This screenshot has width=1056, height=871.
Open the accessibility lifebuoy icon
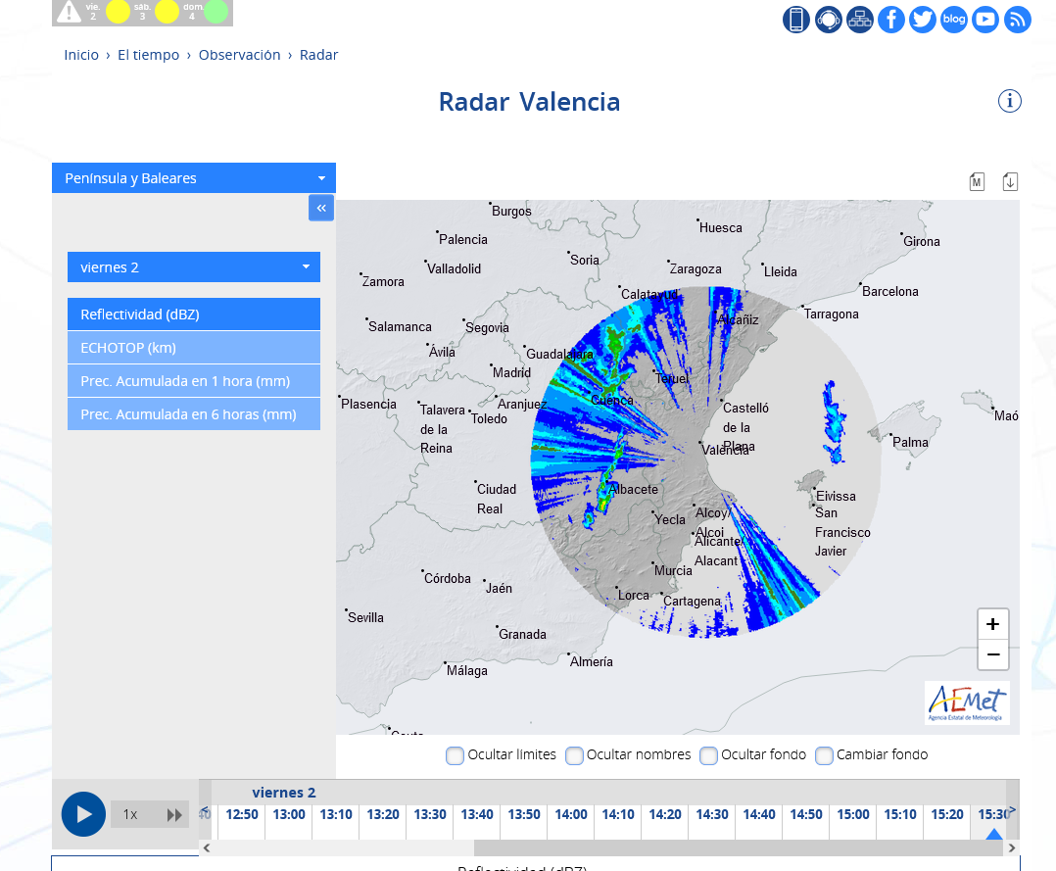pos(829,20)
